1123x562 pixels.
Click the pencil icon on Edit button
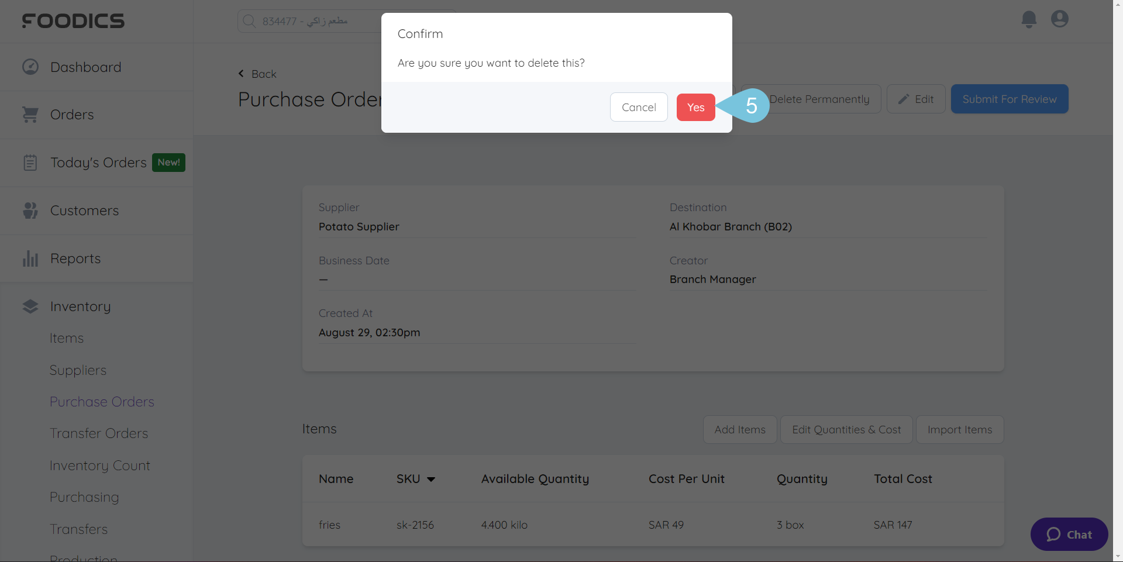tap(903, 99)
